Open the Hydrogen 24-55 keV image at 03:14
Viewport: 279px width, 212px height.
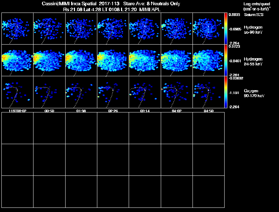[145, 60]
